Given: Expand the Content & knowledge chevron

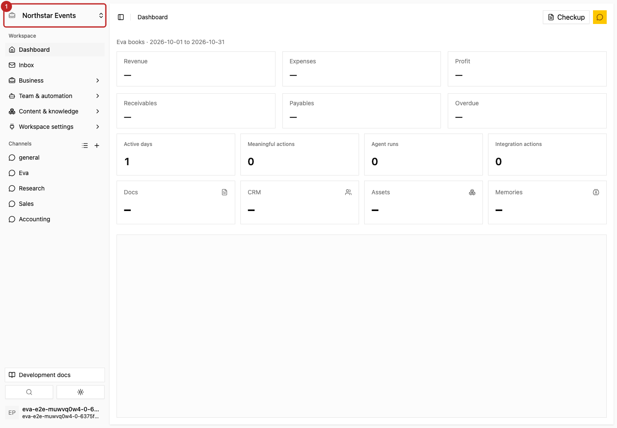Looking at the screenshot, I should tap(98, 111).
